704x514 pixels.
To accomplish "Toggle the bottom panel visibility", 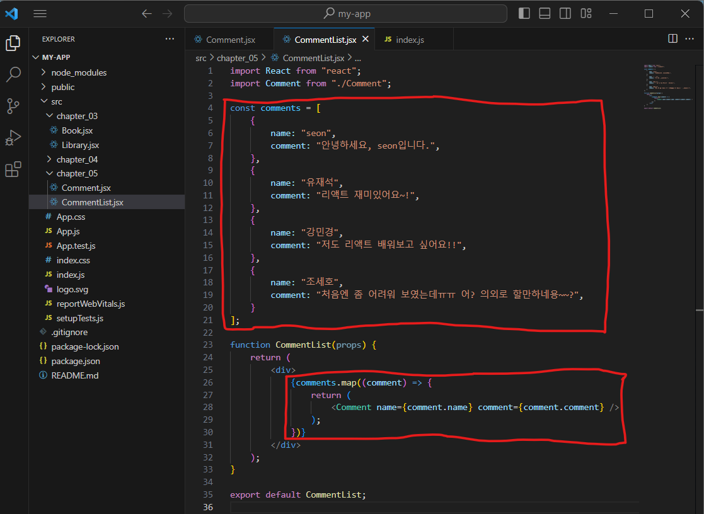I will point(545,13).
